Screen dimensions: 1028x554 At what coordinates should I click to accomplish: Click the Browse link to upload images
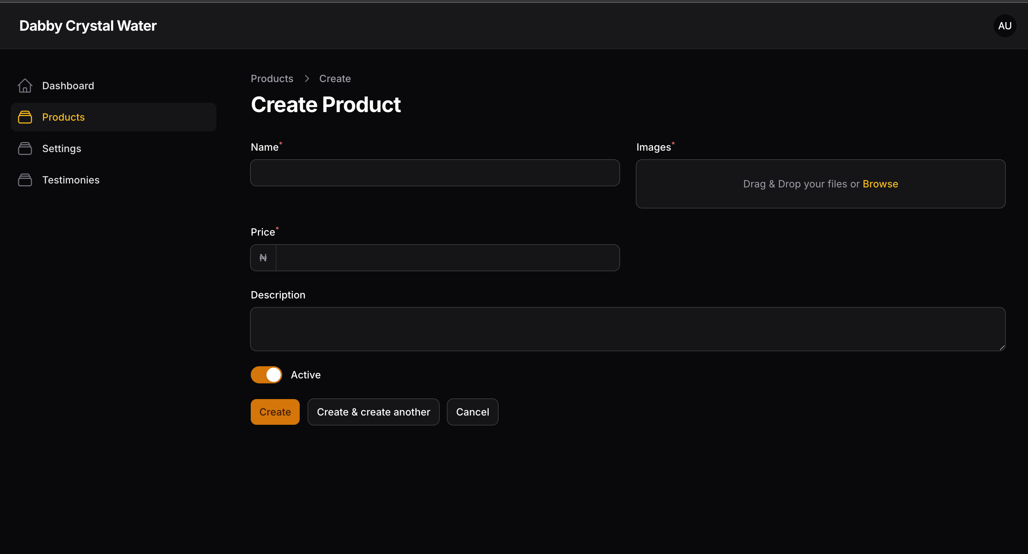tap(880, 184)
